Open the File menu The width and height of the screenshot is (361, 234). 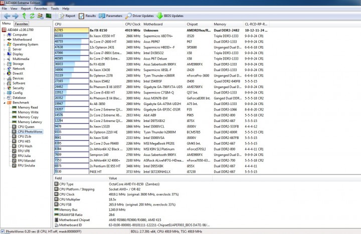4,8
